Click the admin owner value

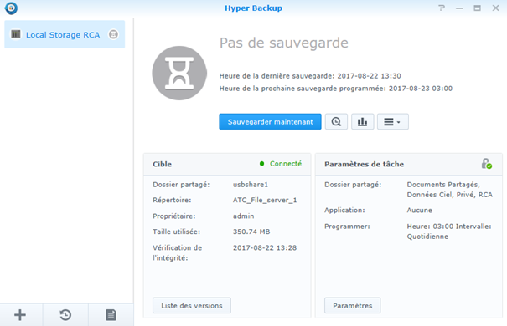click(x=244, y=216)
